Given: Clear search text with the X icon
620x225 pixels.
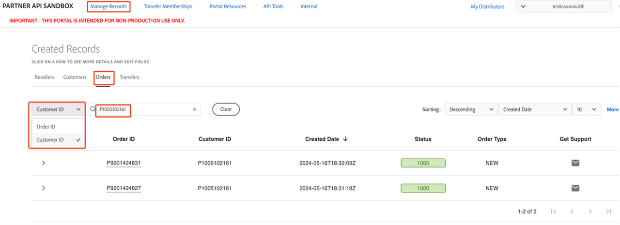Looking at the screenshot, I should pyautogui.click(x=194, y=109).
